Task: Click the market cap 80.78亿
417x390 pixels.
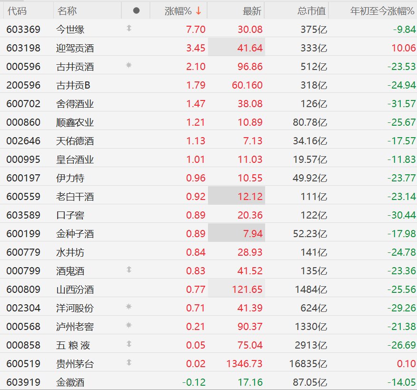Action: 310,122
